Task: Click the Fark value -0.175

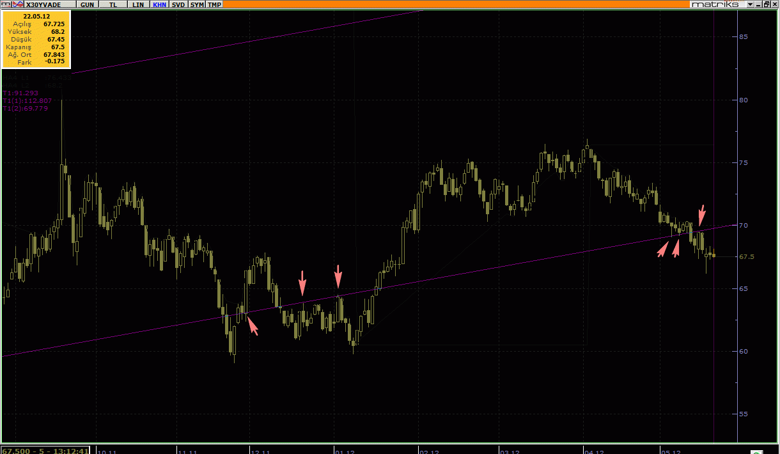Action: point(55,62)
